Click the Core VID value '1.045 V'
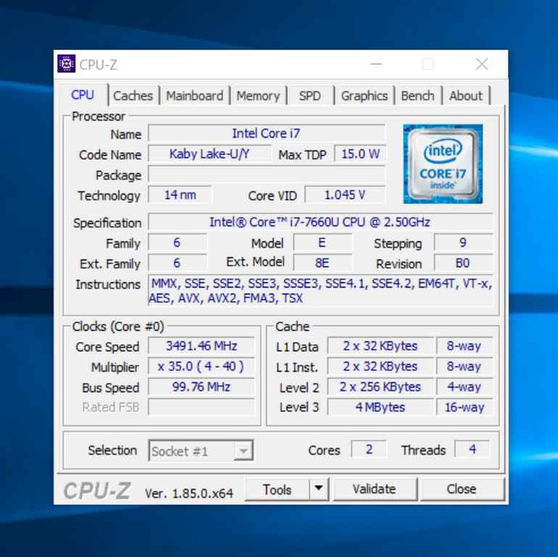 (x=345, y=195)
